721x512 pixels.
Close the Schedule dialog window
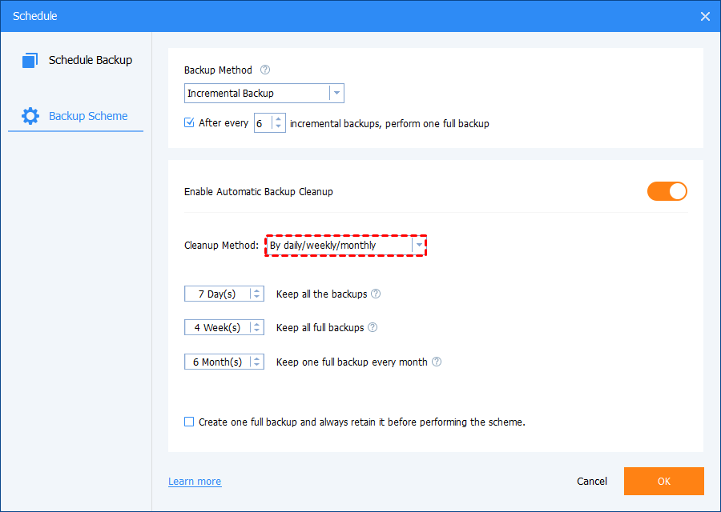point(705,16)
